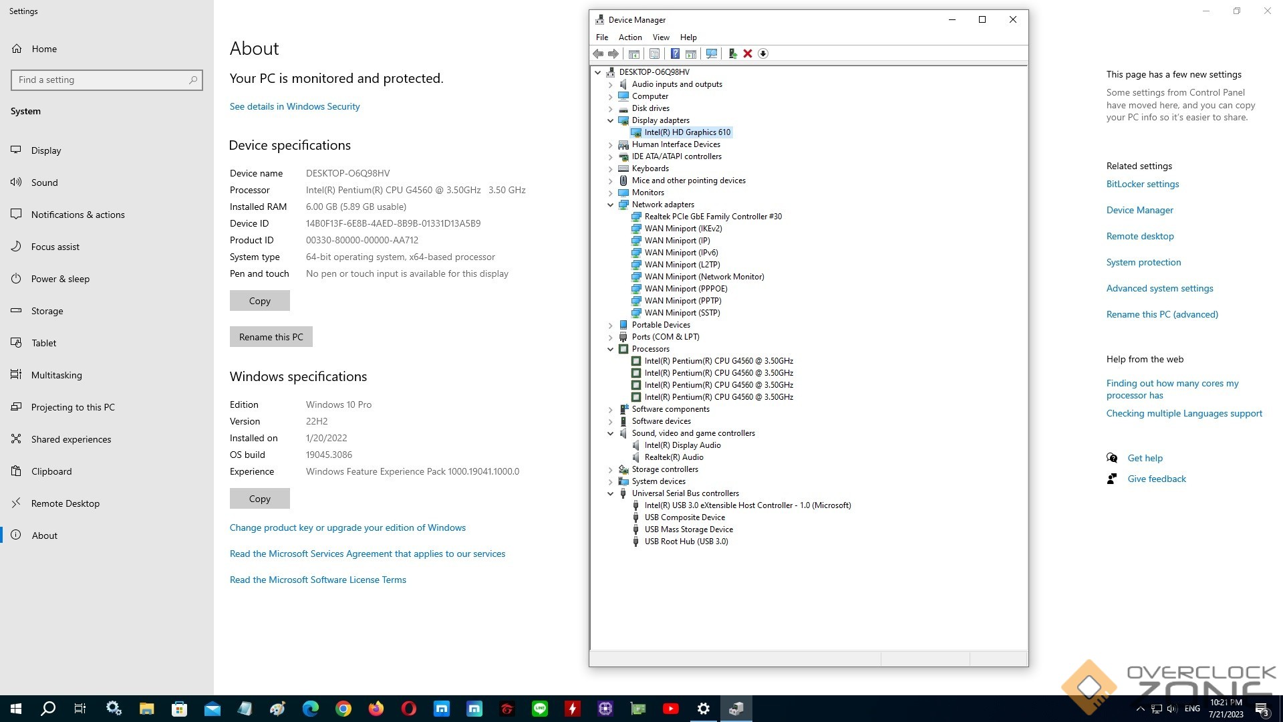Image resolution: width=1283 pixels, height=722 pixels.
Task: Collapse Universal Serial Bus controllers node
Action: [610, 494]
